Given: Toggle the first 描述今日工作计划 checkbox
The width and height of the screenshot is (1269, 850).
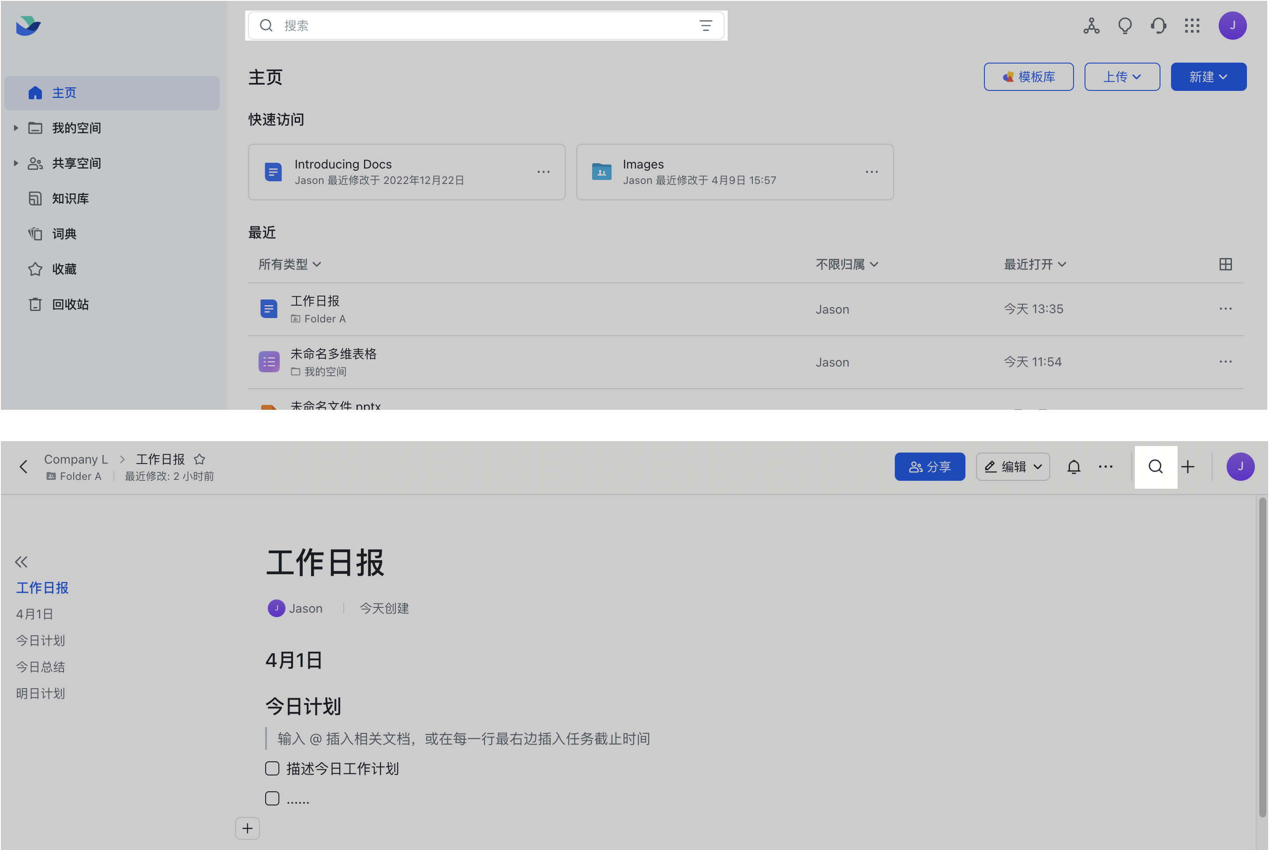Looking at the screenshot, I should click(272, 769).
